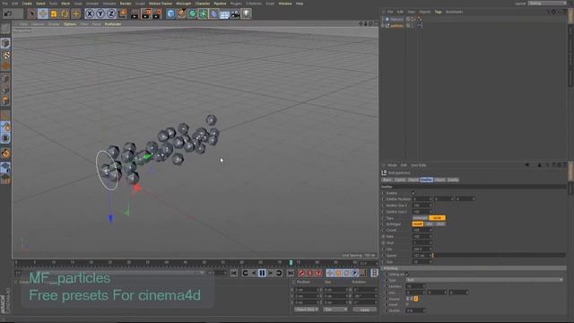Go to end of animation
Image resolution: width=574 pixels, height=323 pixels.
pos(291,273)
